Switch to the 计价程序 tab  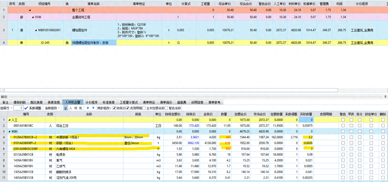tap(91, 102)
